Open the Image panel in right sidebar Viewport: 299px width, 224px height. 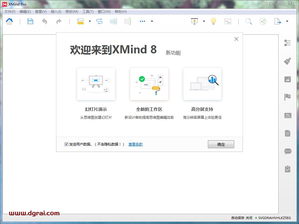click(x=288, y=79)
